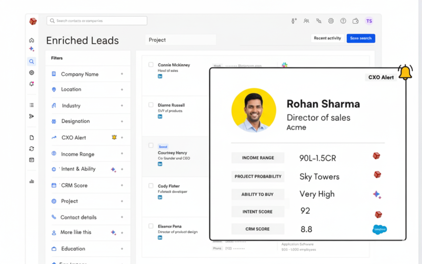Click the wallet icon in top bar

355,21
